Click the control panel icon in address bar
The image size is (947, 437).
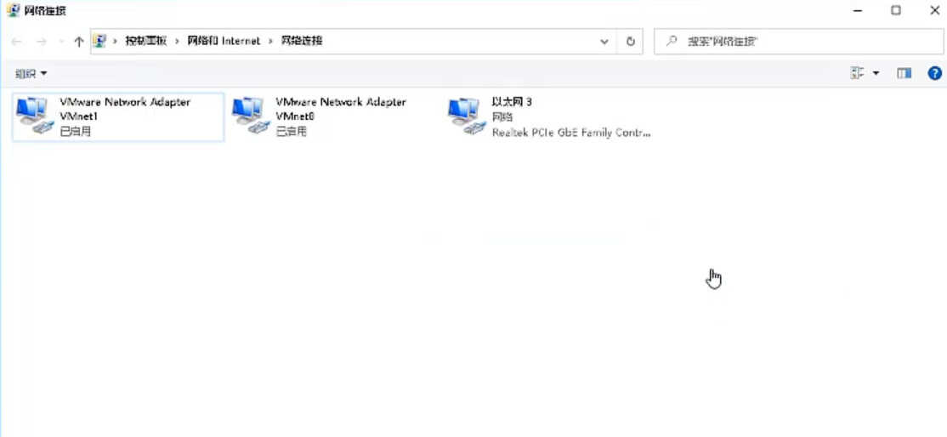click(x=99, y=41)
